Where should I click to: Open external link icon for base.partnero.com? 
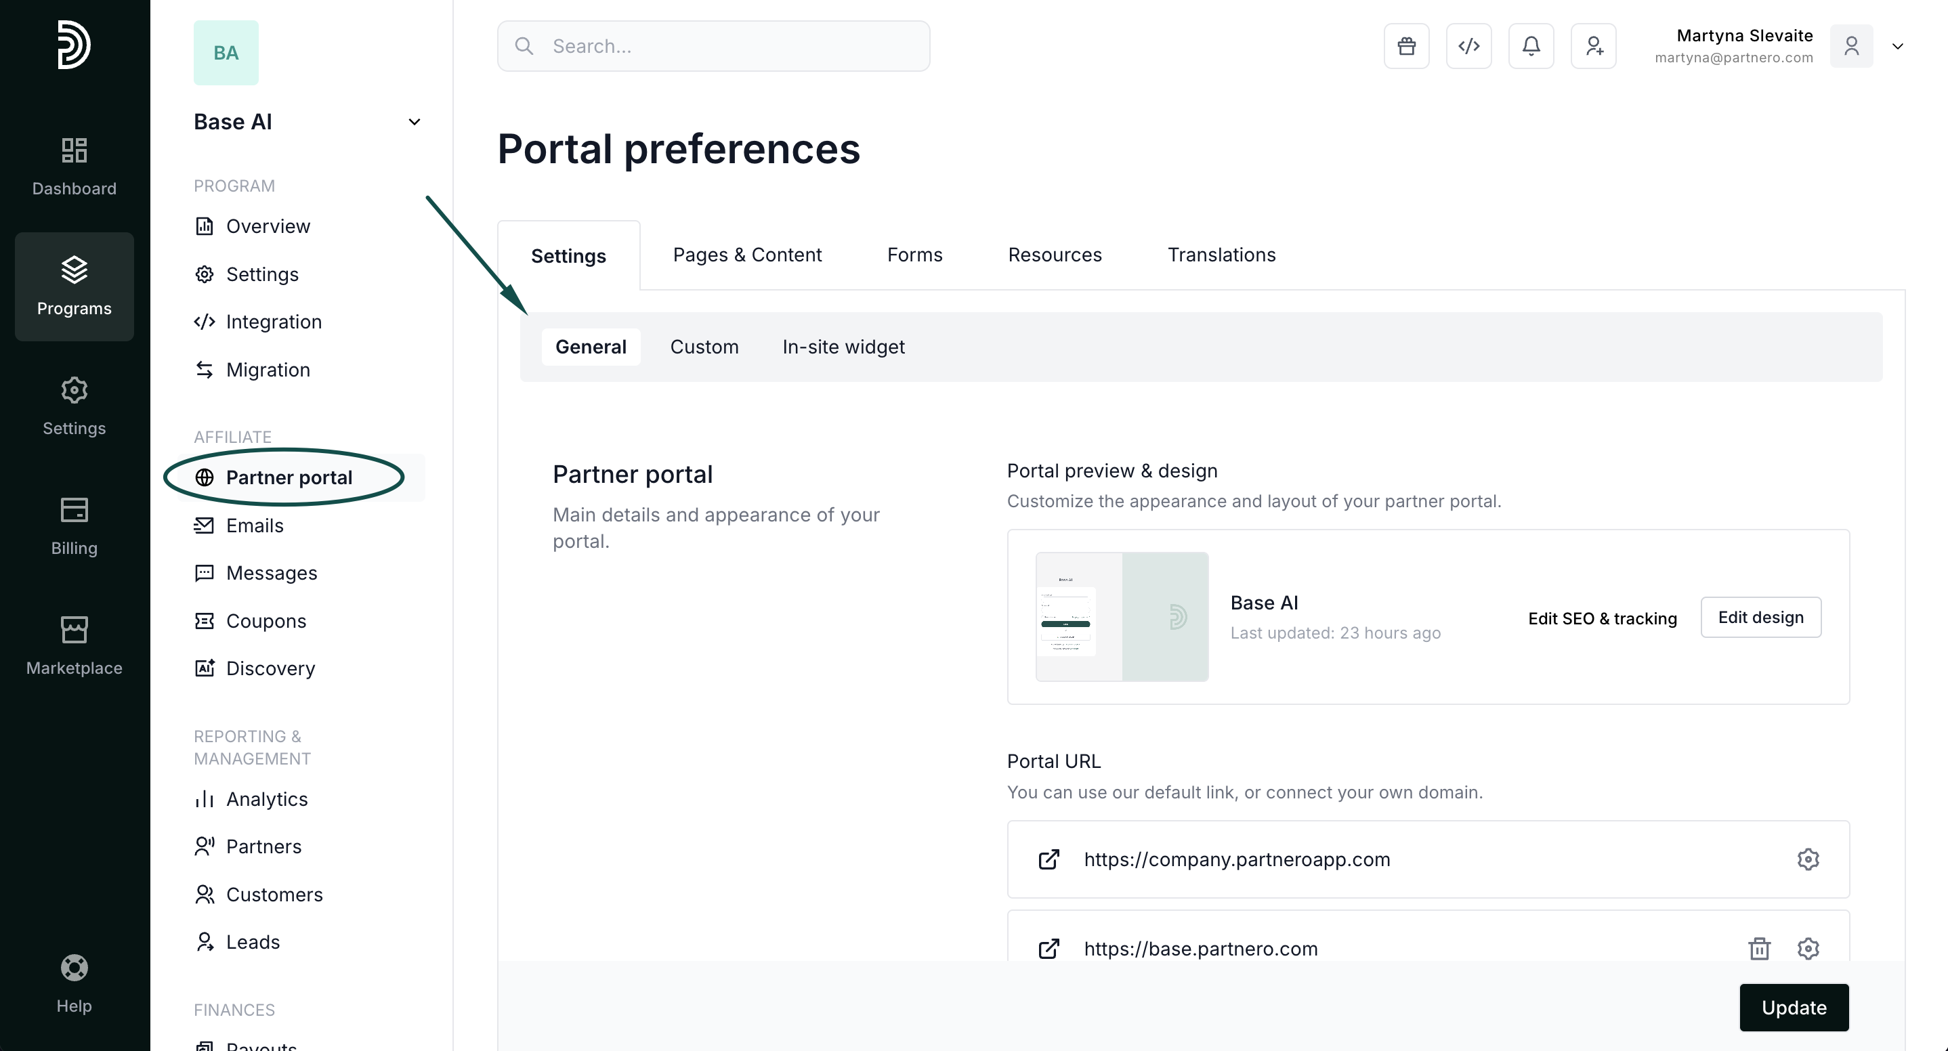[1049, 948]
